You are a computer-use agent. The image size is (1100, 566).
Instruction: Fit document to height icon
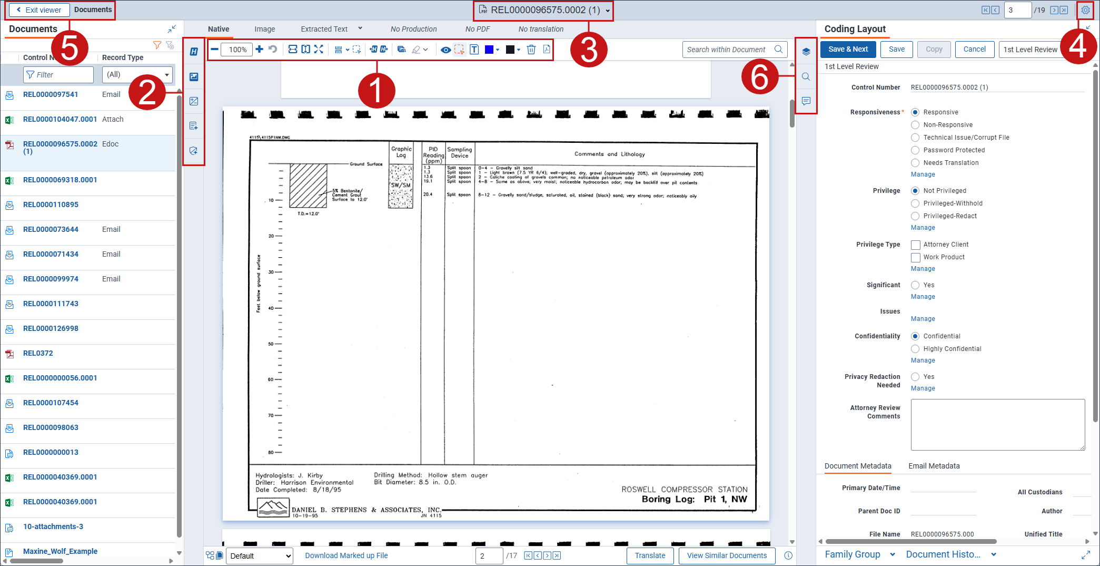coord(305,50)
